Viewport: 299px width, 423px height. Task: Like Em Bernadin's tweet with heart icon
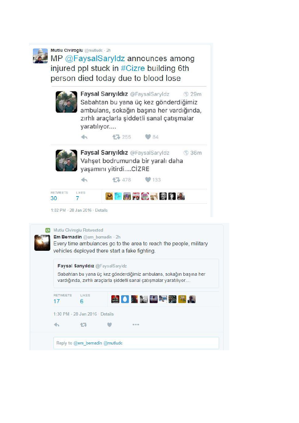(x=110, y=325)
